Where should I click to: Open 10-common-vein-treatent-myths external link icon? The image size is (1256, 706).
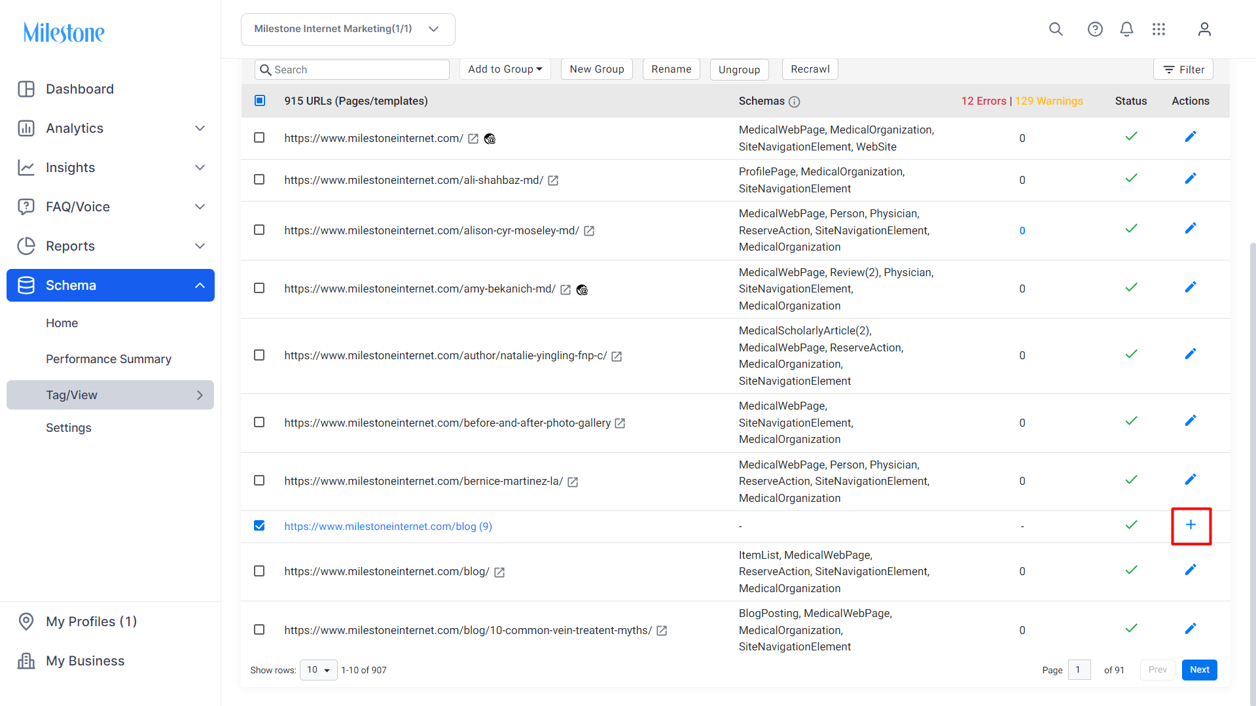[662, 631]
